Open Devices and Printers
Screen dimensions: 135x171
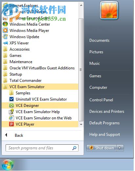(x=107, y=111)
